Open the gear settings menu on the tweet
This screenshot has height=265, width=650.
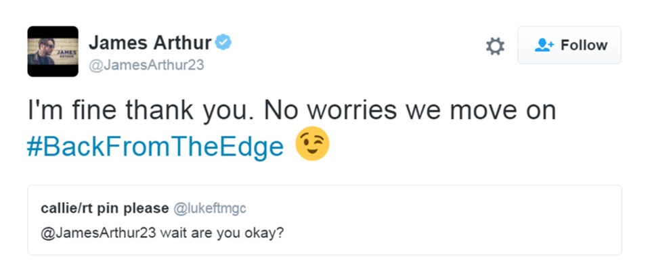496,46
